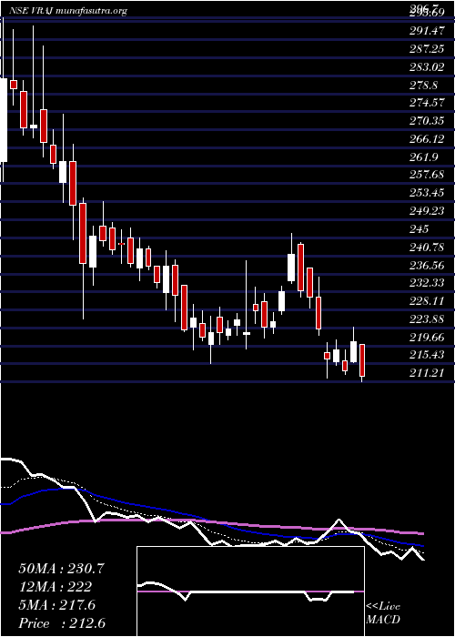Click the 50MA : 230.7 readout

62,569
